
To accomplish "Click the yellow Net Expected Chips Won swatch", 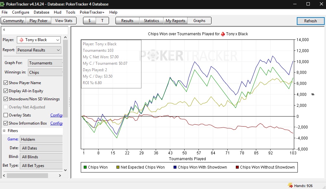I will pyautogui.click(x=118, y=167).
